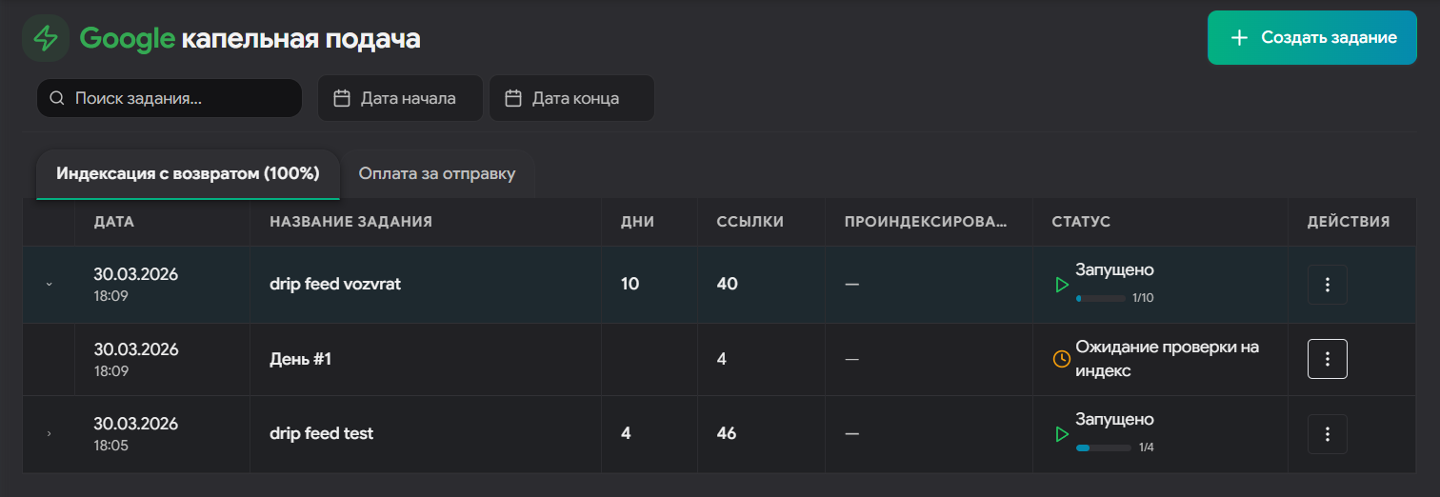Open actions menu for День #1
Image resolution: width=1440 pixels, height=497 pixels.
1328,359
